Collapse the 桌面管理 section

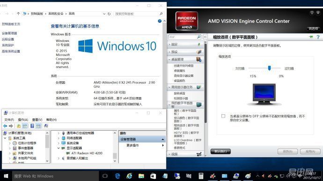coord(169,59)
